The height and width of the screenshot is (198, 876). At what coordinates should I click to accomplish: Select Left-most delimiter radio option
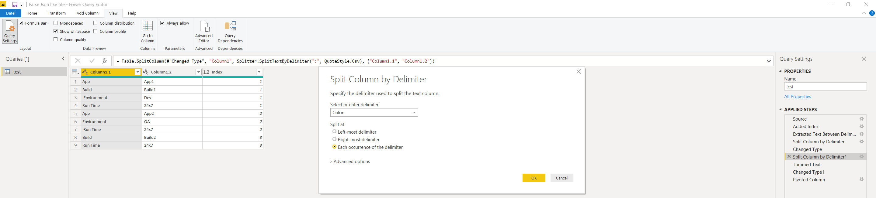(x=334, y=131)
